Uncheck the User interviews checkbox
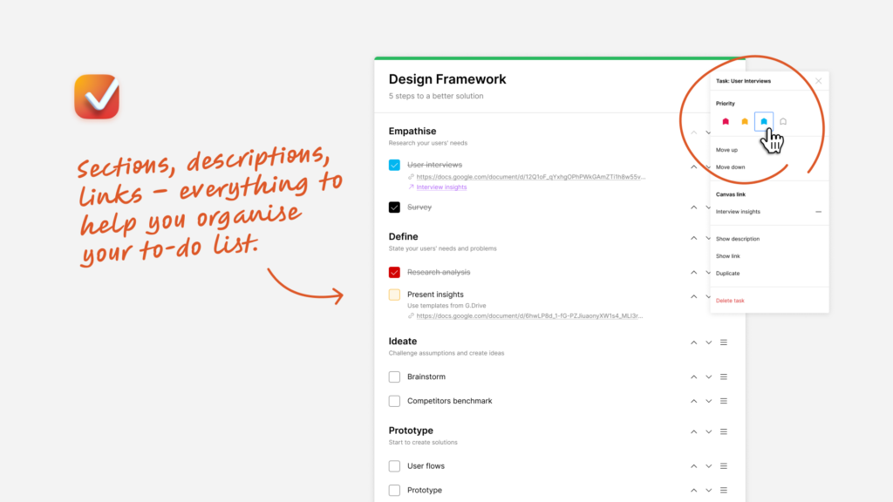Image resolution: width=893 pixels, height=502 pixels. 394,165
